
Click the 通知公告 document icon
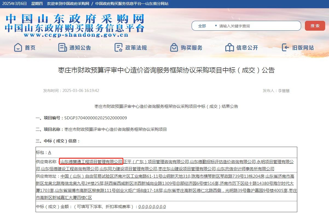click(62, 48)
